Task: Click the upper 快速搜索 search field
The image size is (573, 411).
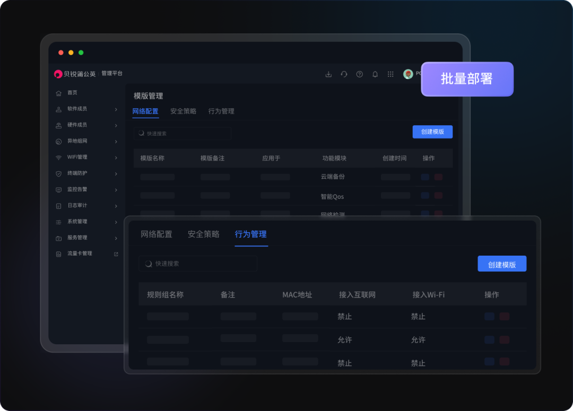Action: point(183,133)
